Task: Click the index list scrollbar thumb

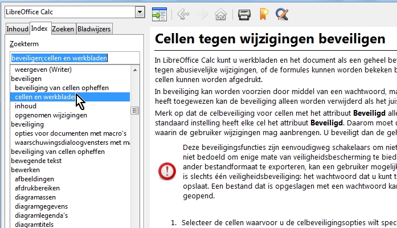Action: [134, 111]
